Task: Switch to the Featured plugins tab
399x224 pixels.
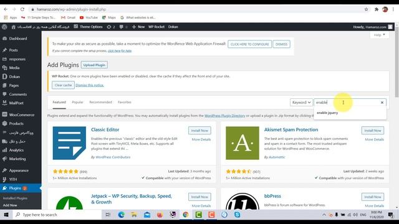Action: point(59,102)
